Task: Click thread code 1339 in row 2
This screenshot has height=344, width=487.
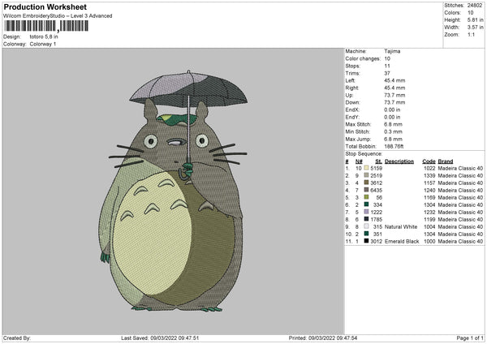Action: click(429, 175)
